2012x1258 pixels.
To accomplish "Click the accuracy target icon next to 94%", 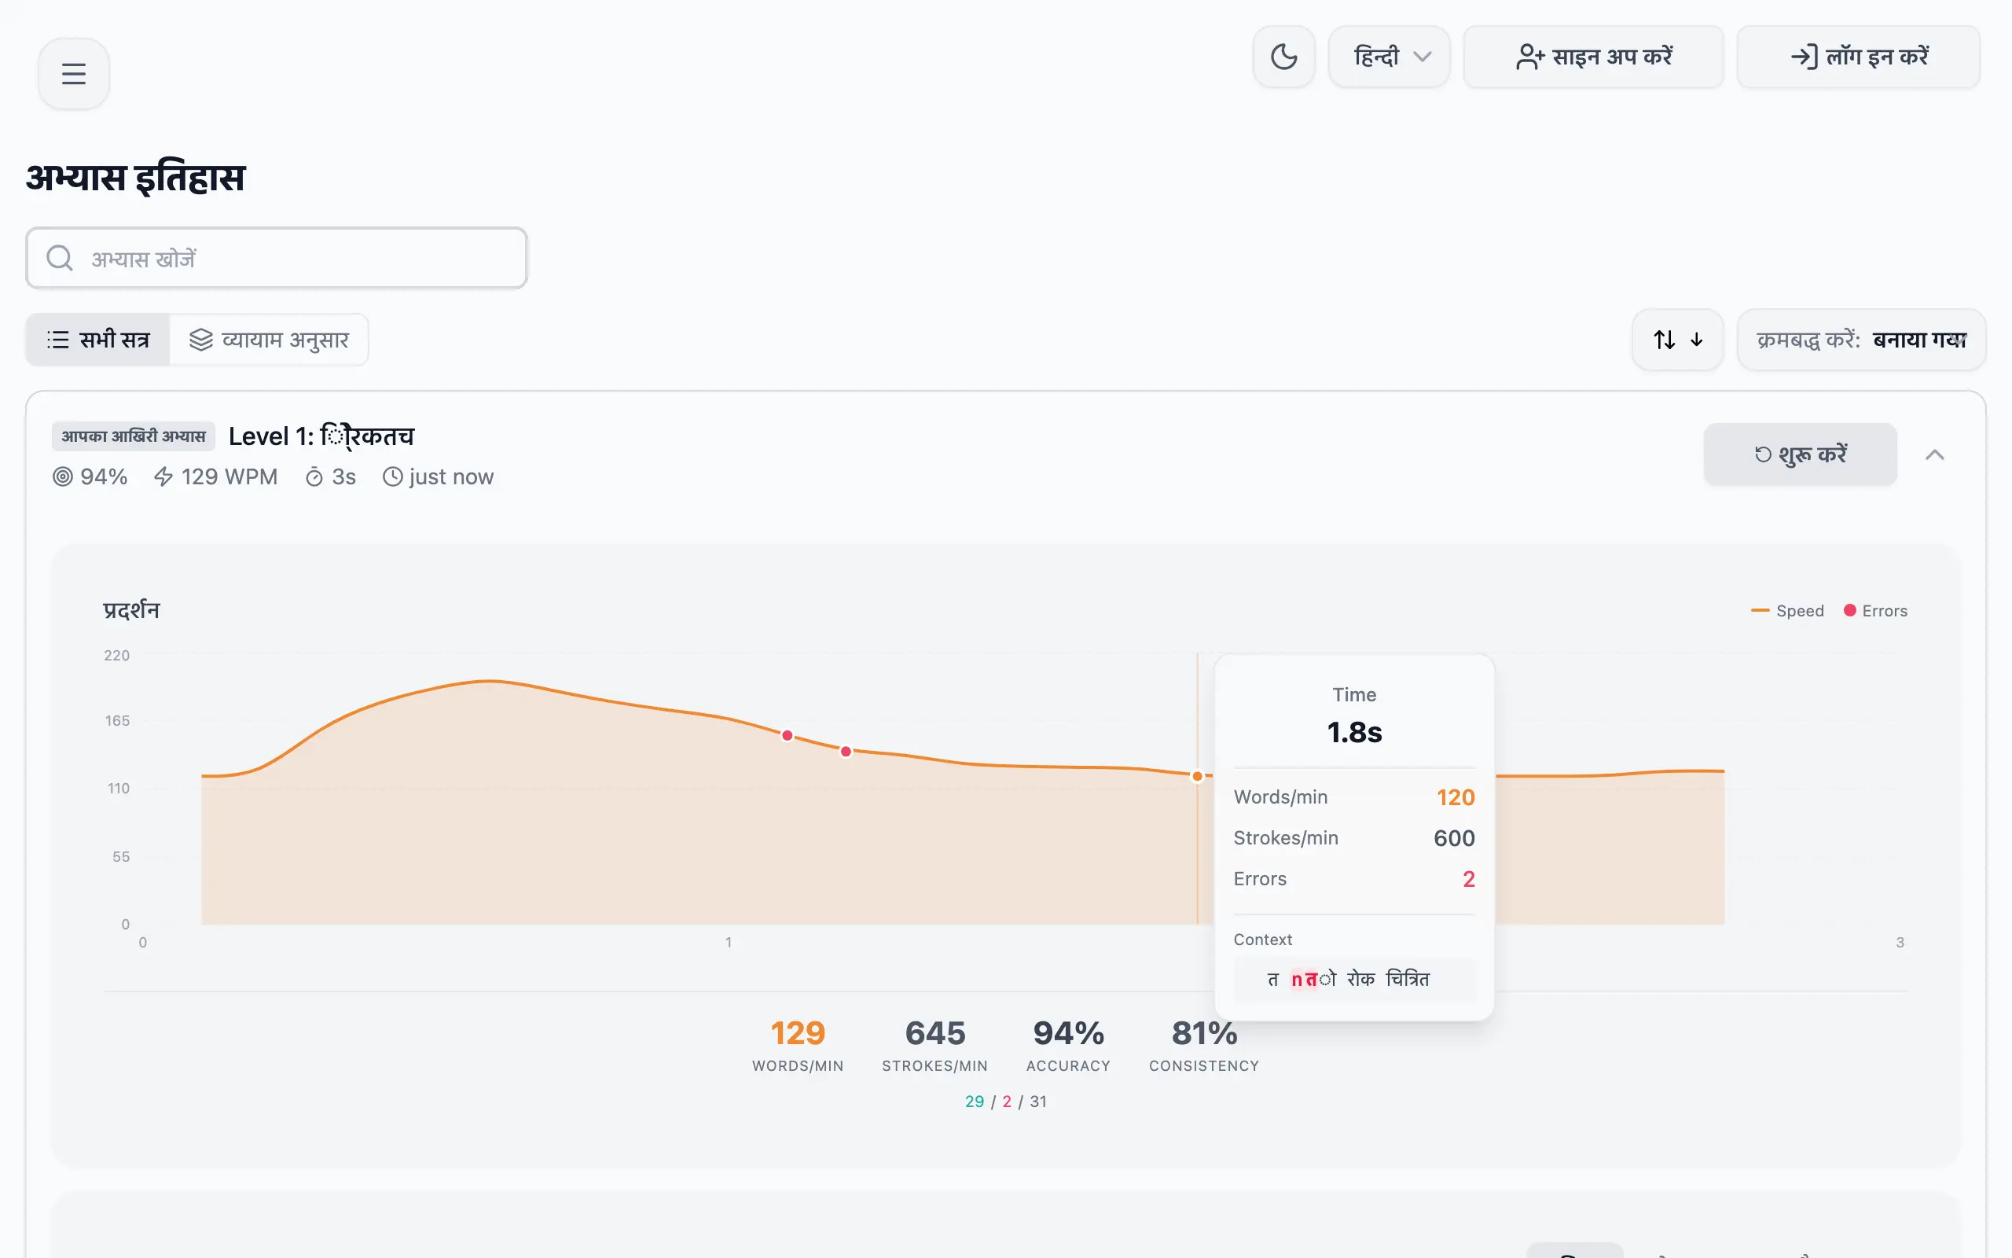I will pos(61,476).
